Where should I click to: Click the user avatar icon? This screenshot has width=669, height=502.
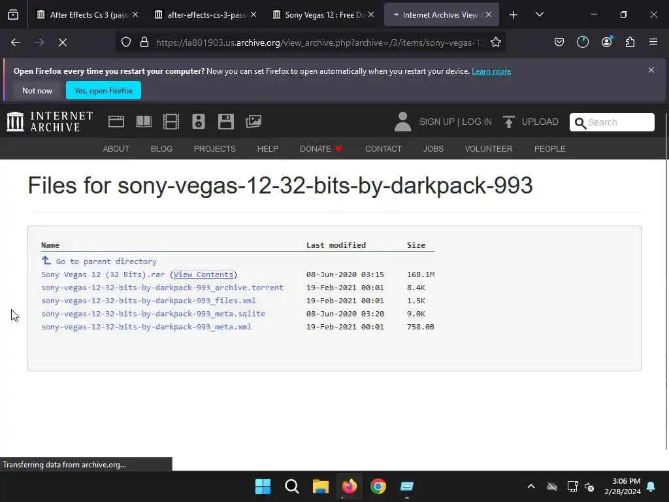[x=402, y=122]
